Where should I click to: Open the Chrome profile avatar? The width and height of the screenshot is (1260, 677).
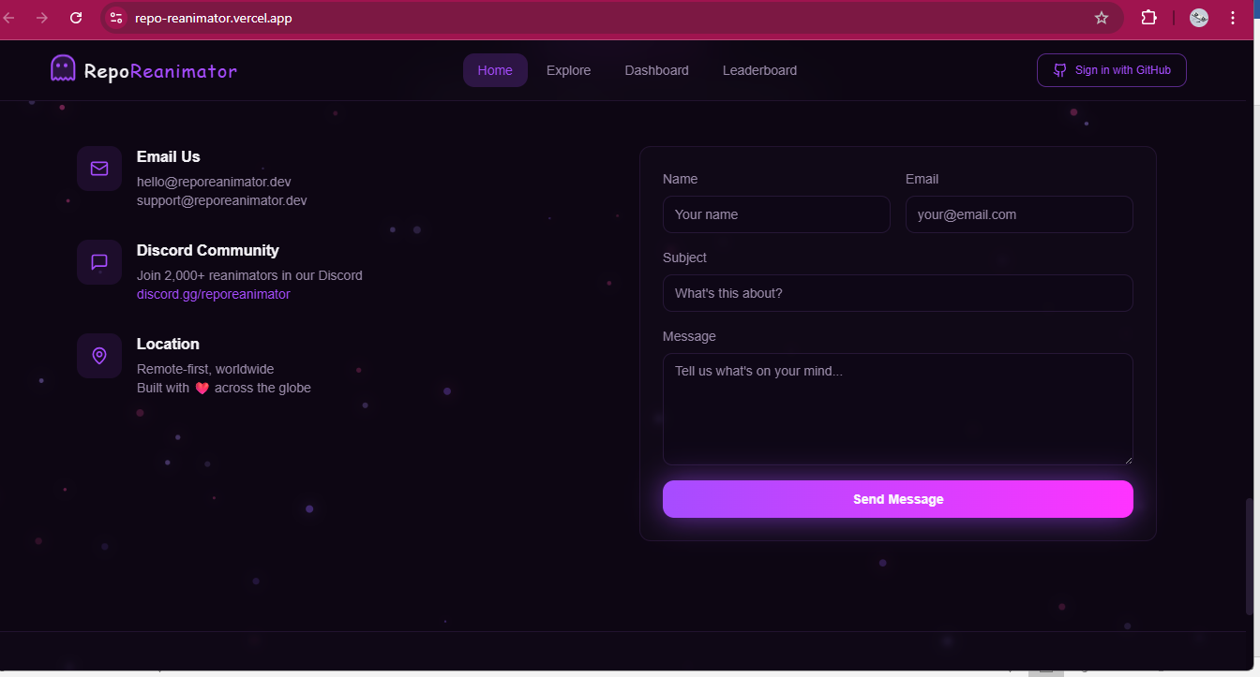[1199, 18]
